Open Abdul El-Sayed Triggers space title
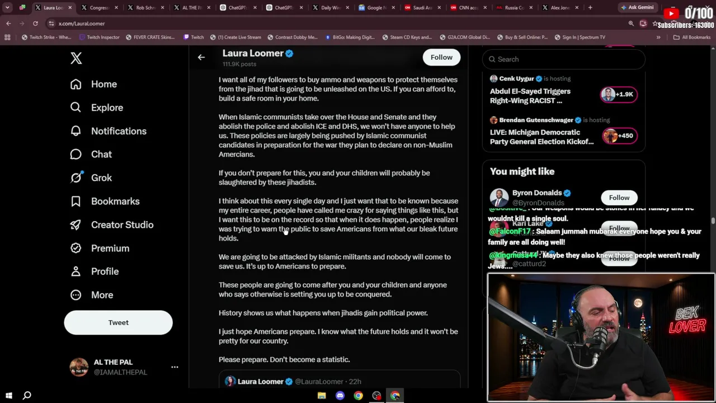This screenshot has width=716, height=403. pyautogui.click(x=530, y=96)
